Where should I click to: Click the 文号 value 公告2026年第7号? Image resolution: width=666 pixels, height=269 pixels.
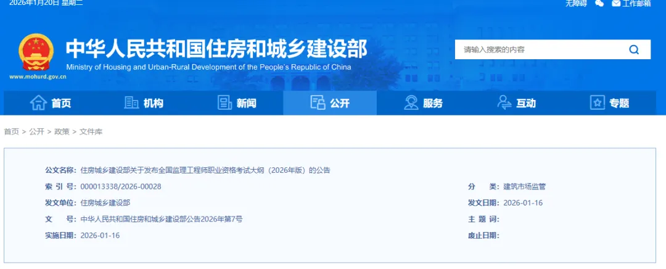162,219
